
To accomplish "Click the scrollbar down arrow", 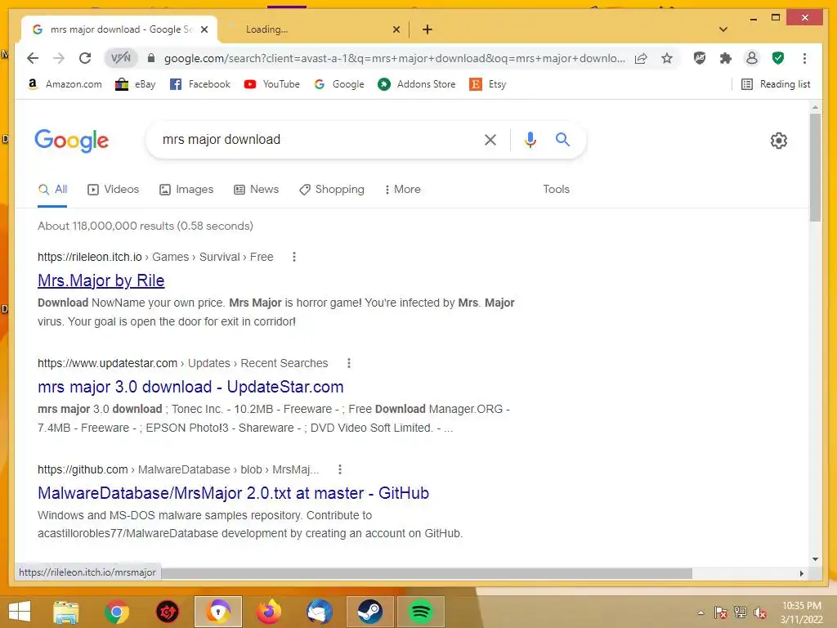I will [x=815, y=559].
